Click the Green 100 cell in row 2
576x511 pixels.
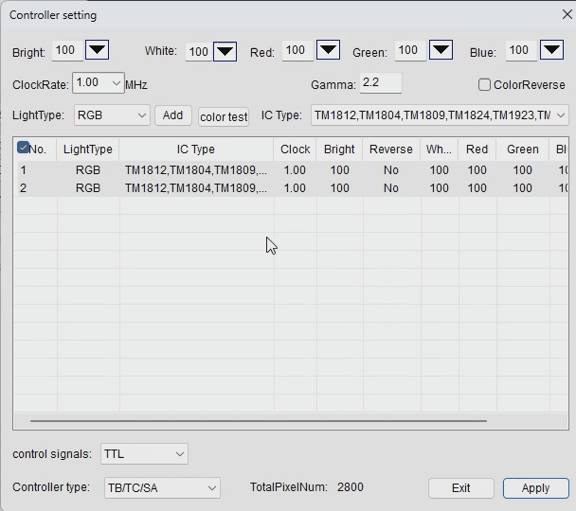523,188
